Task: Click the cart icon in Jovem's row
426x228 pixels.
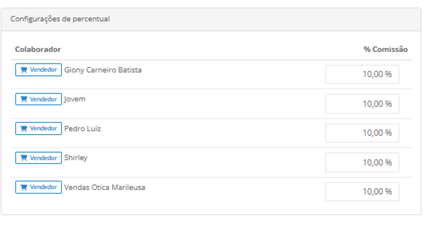Action: (x=24, y=99)
